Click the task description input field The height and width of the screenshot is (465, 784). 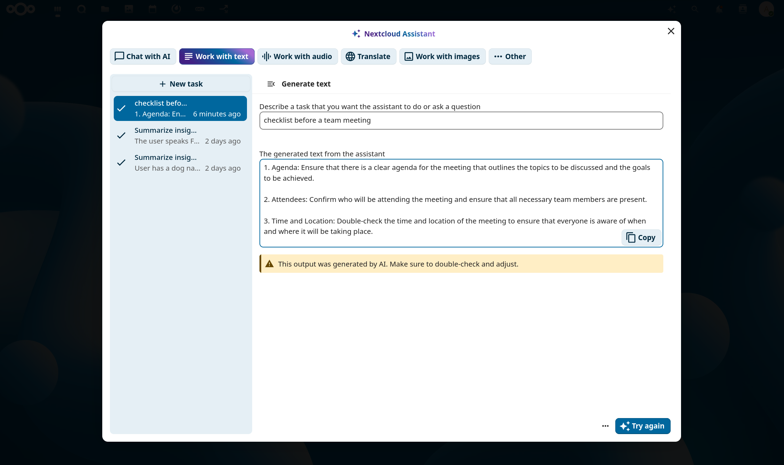coord(461,121)
